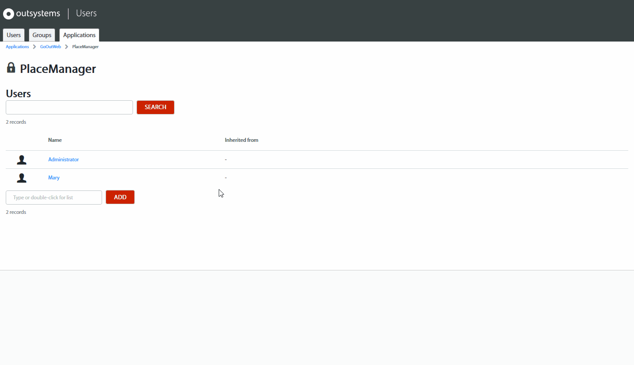The width and height of the screenshot is (634, 365).
Task: Navigate to Applications via breadcrumb
Action: 17,46
